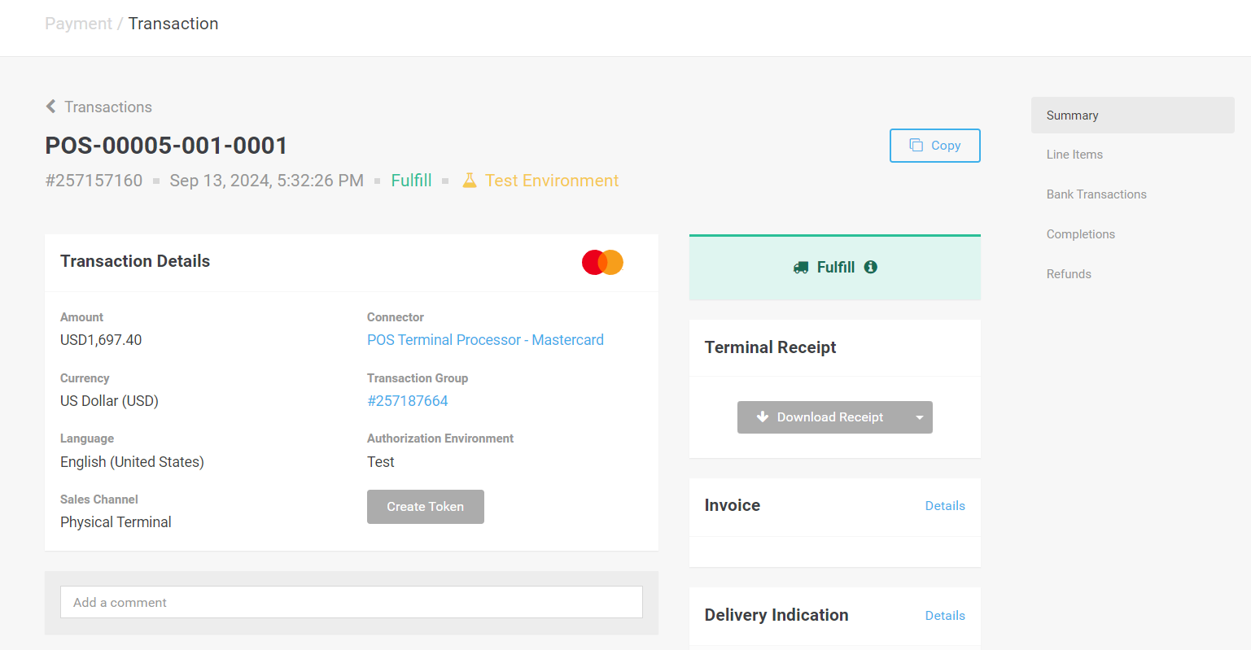The width and height of the screenshot is (1251, 650).
Task: Click the copy icon in Copy button
Action: 916,145
